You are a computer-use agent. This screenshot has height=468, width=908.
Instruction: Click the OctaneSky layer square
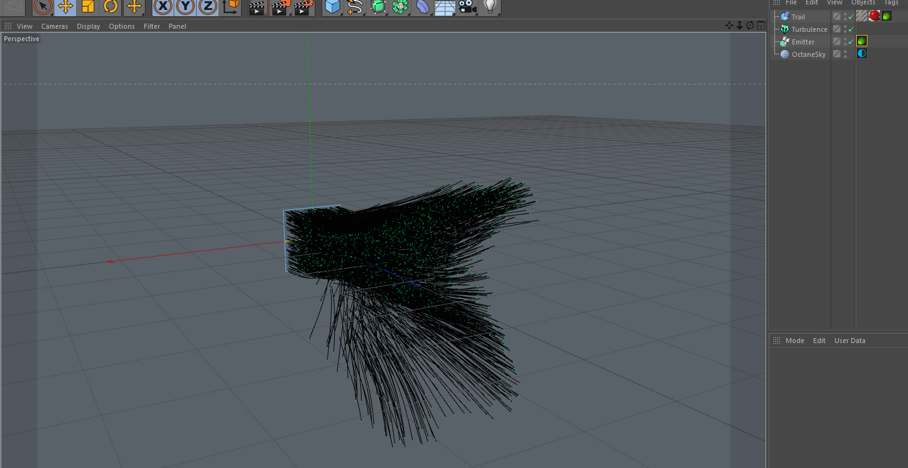[837, 54]
